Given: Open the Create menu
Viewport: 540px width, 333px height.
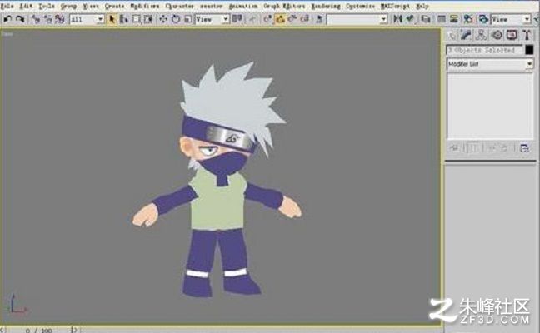Looking at the screenshot, I should click(x=114, y=6).
